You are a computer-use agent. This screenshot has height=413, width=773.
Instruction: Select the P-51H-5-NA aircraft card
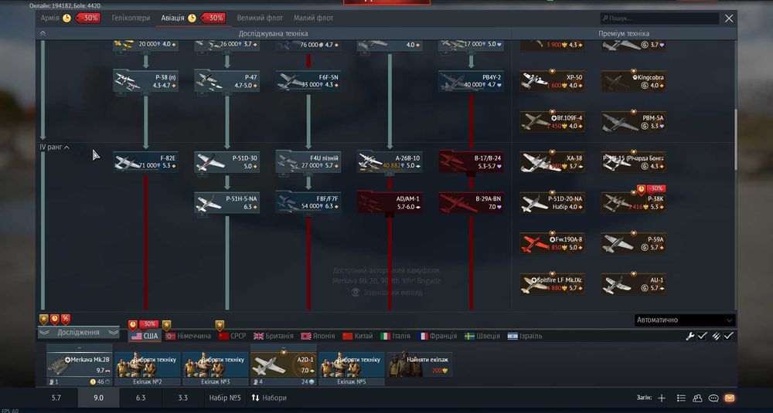[x=226, y=202]
